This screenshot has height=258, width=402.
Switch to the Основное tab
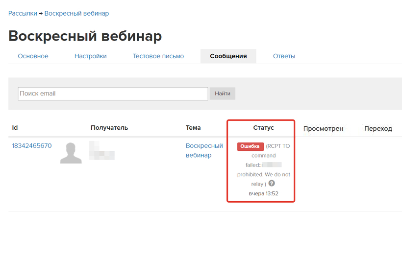pyautogui.click(x=33, y=56)
